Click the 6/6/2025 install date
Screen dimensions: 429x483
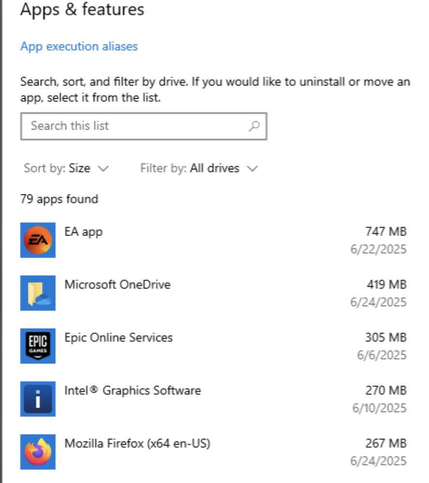pos(382,355)
